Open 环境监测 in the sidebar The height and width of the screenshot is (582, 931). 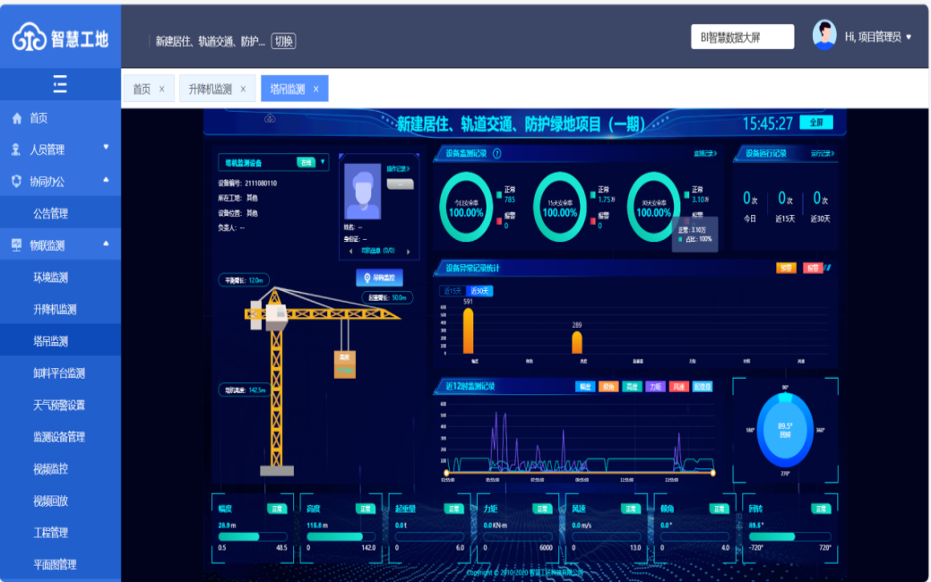pos(50,278)
